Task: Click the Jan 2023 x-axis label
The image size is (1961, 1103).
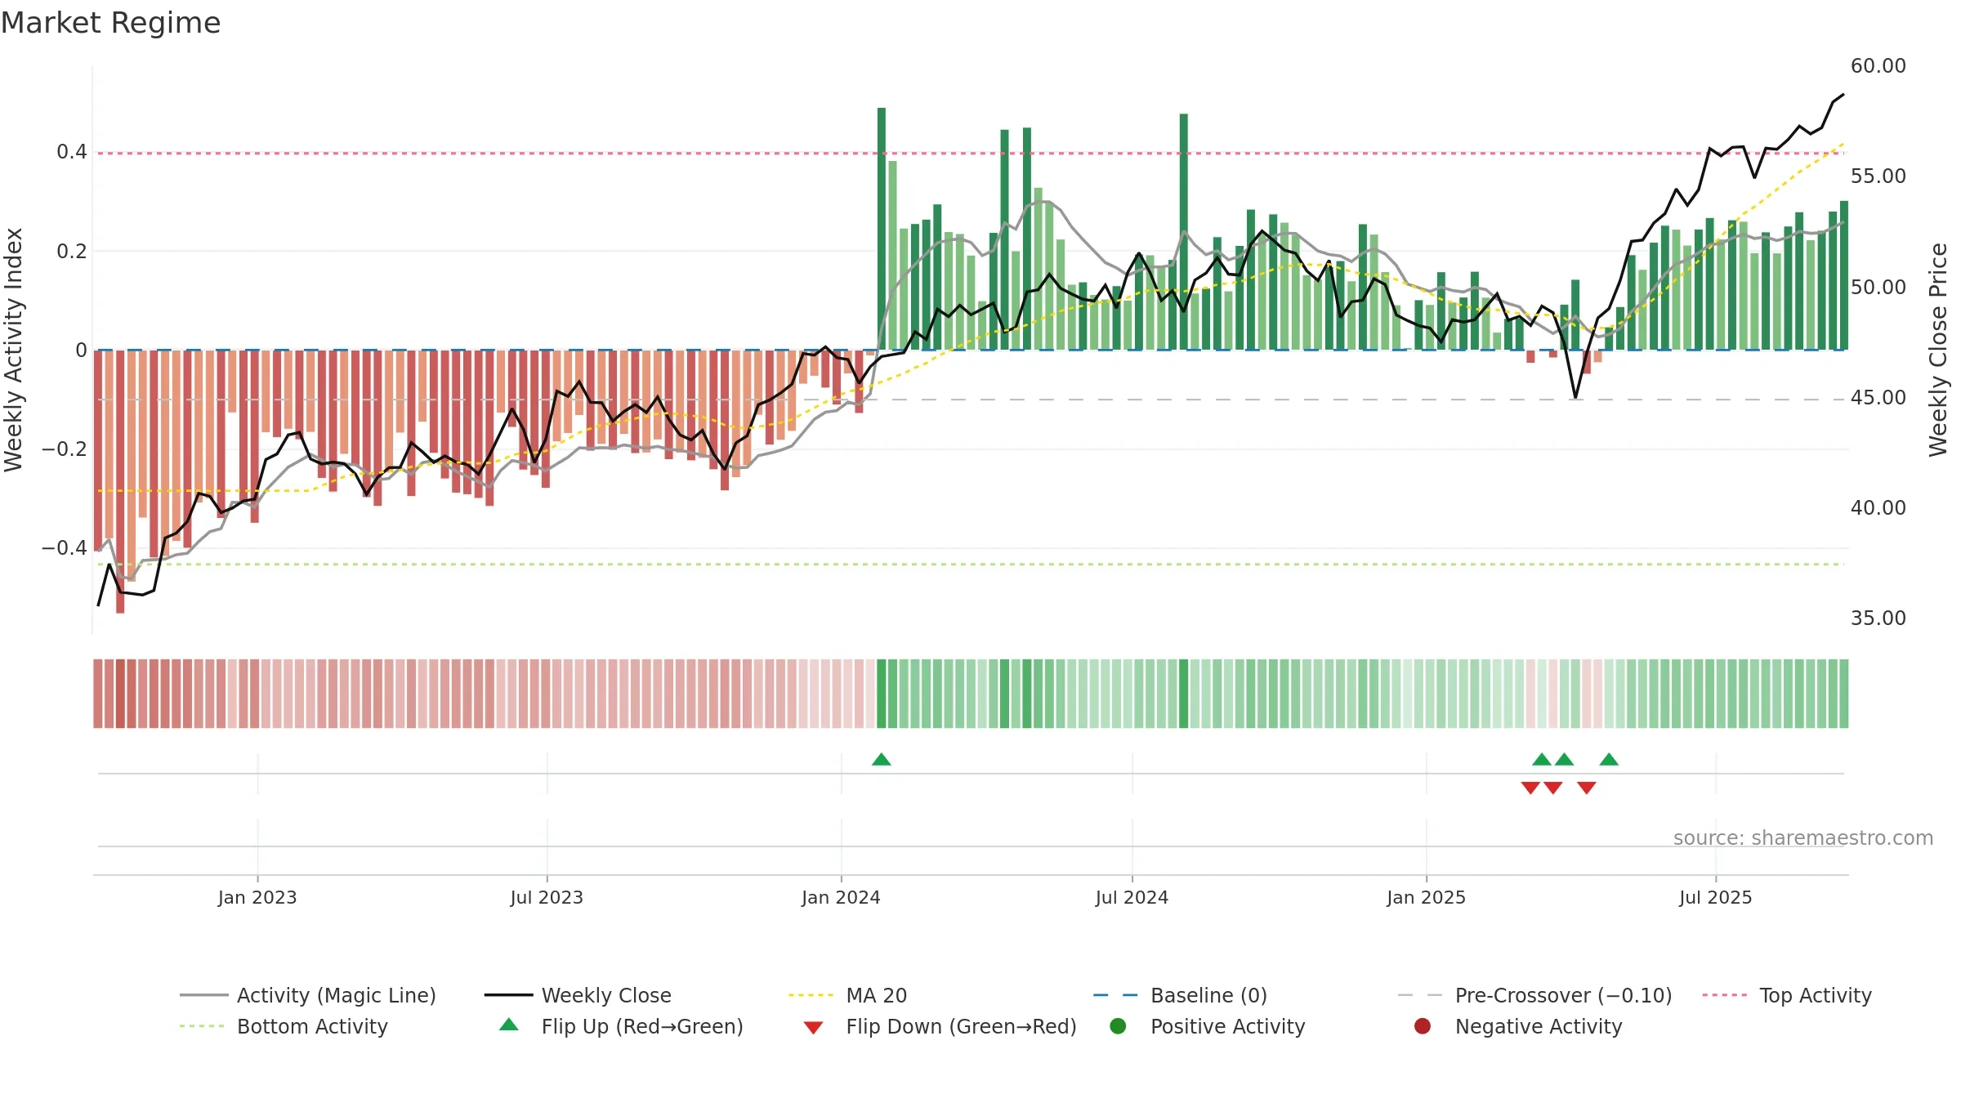Action: coord(257,898)
